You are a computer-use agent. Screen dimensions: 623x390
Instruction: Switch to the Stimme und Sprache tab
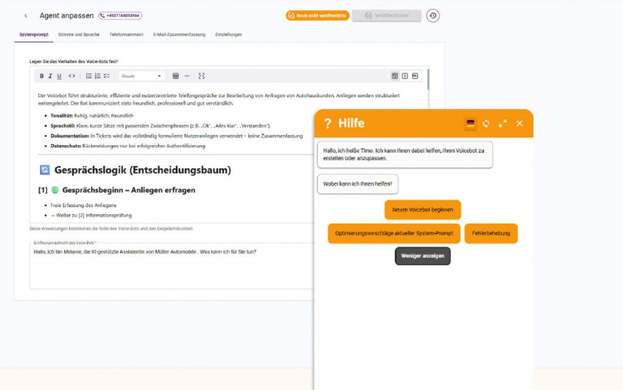(x=78, y=35)
